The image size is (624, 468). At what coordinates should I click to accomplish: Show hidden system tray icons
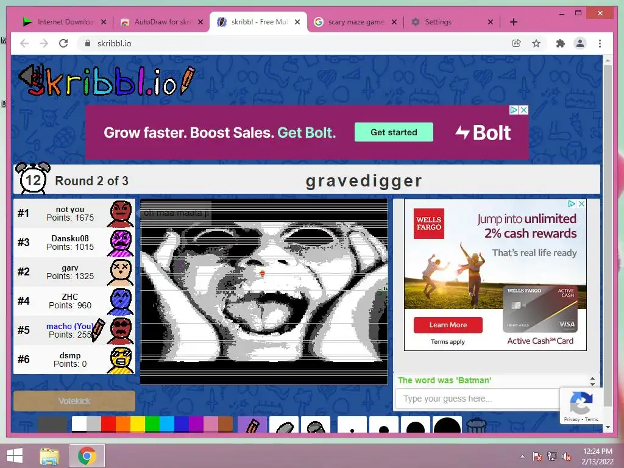pyautogui.click(x=522, y=456)
